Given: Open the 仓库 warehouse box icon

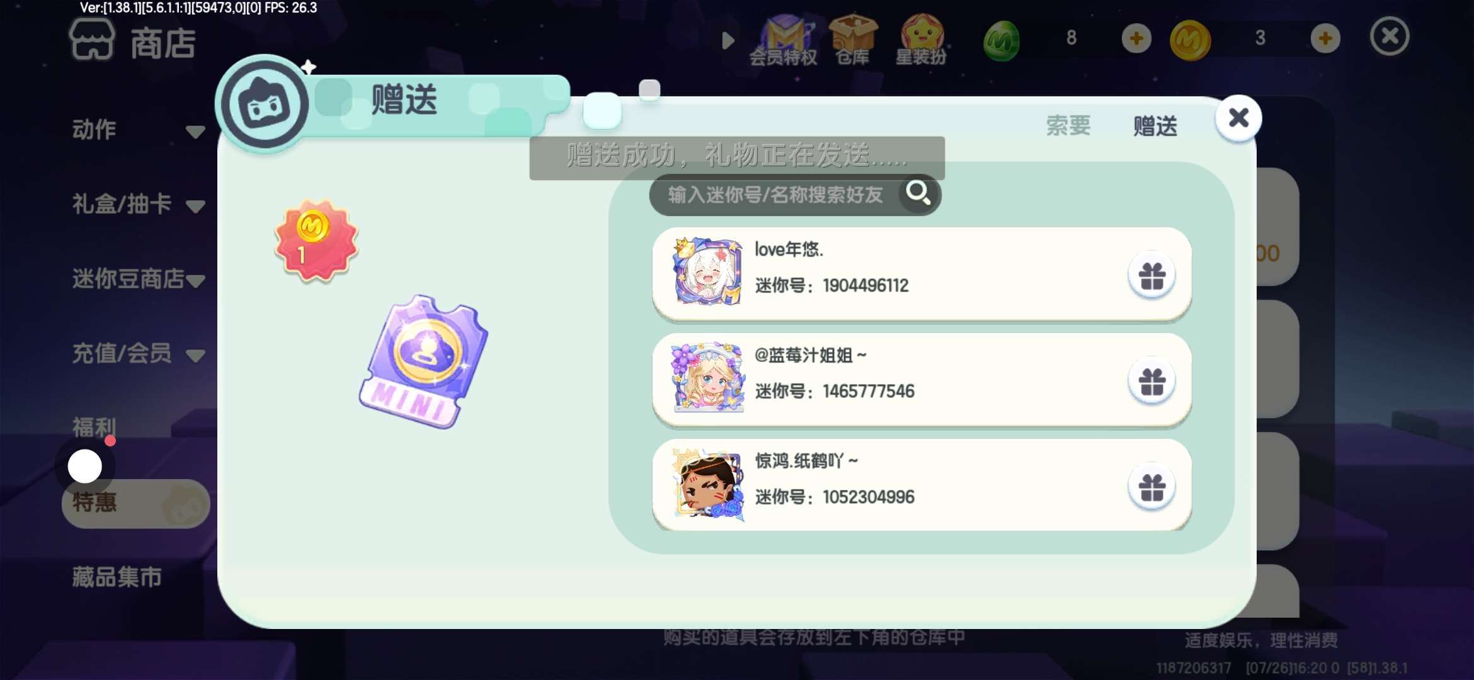Looking at the screenshot, I should (x=852, y=41).
